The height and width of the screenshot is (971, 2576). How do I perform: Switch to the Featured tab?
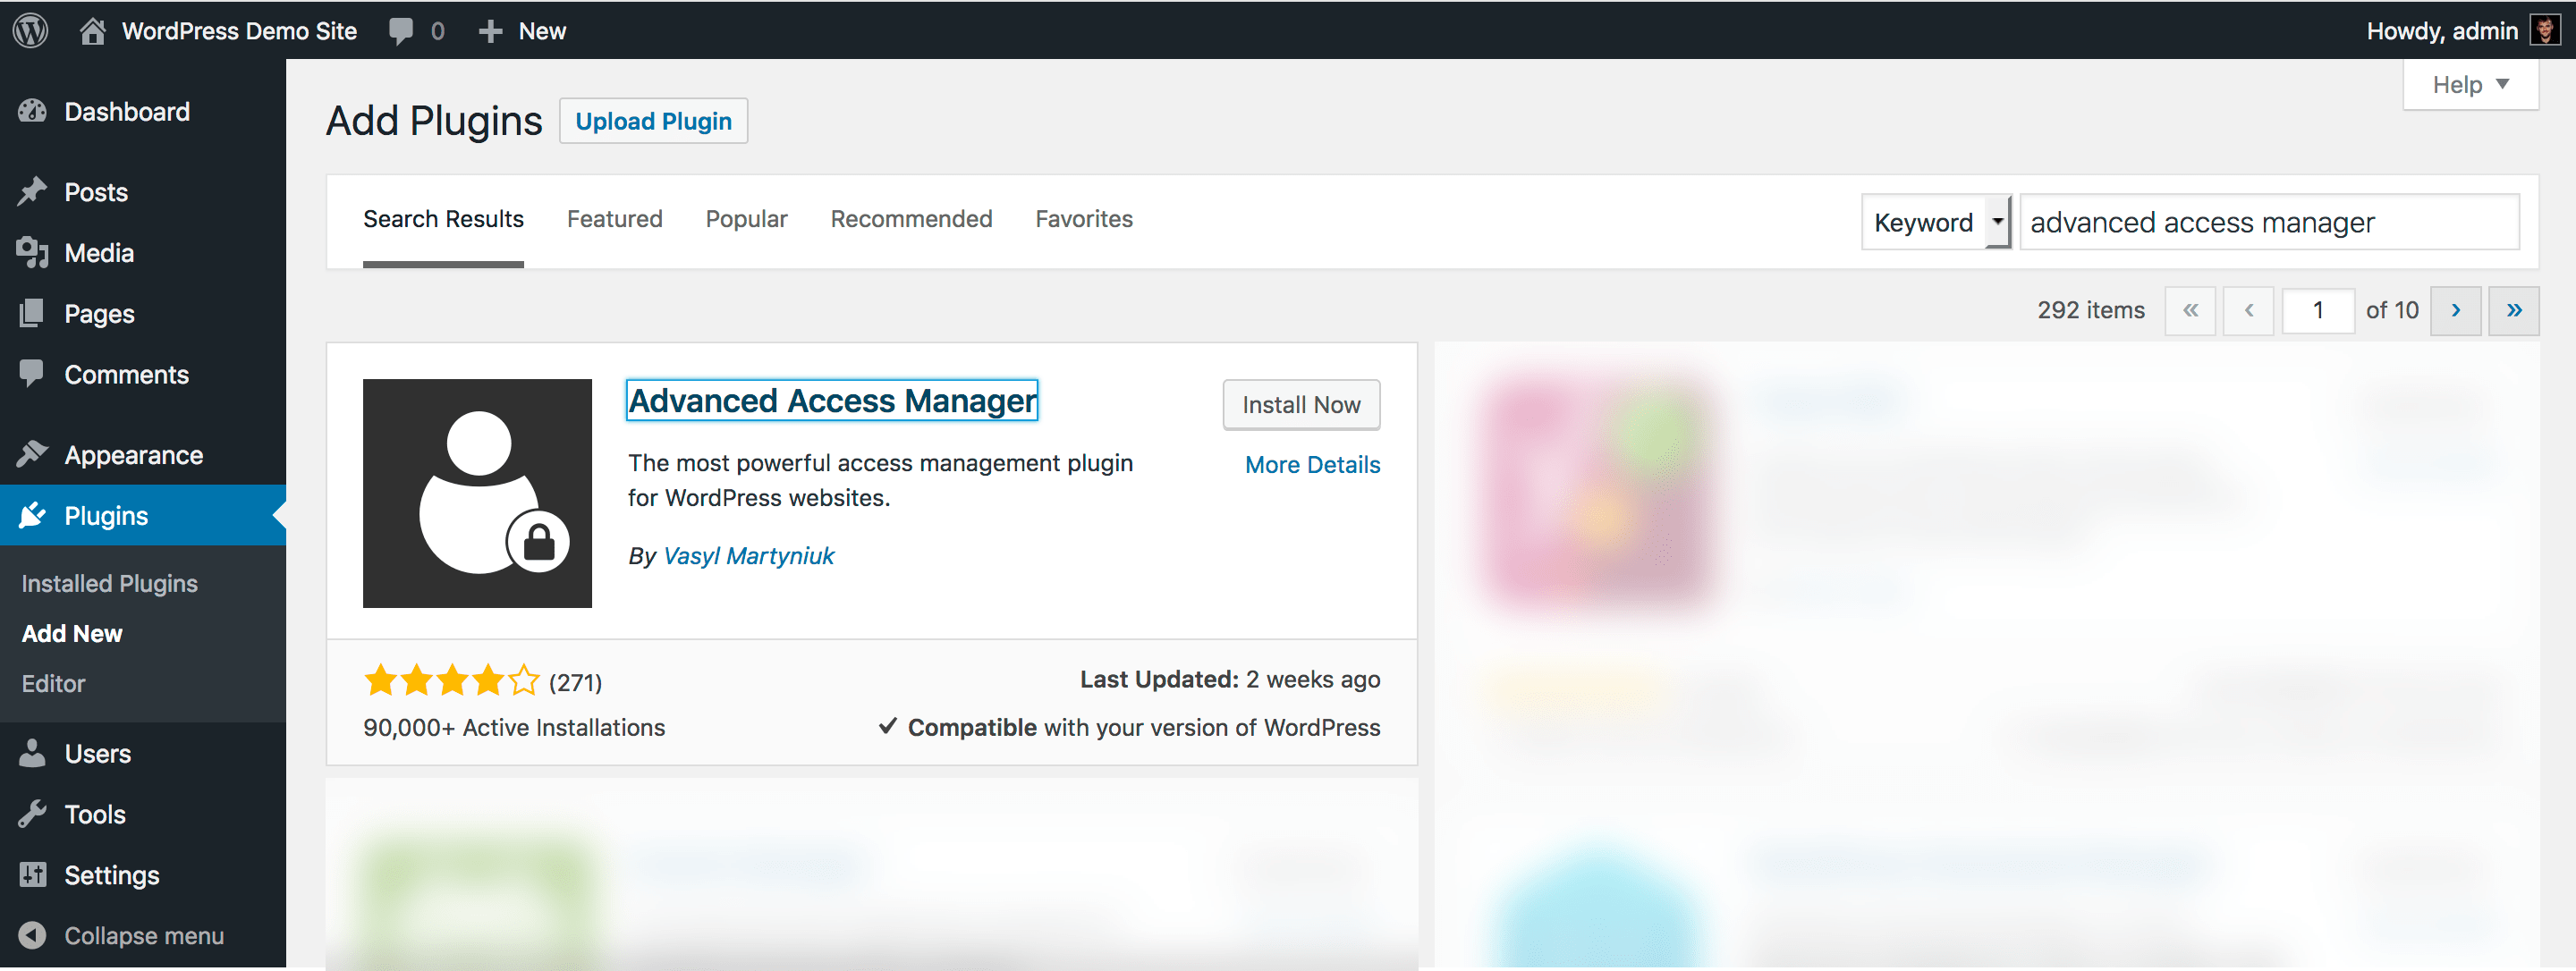[614, 219]
